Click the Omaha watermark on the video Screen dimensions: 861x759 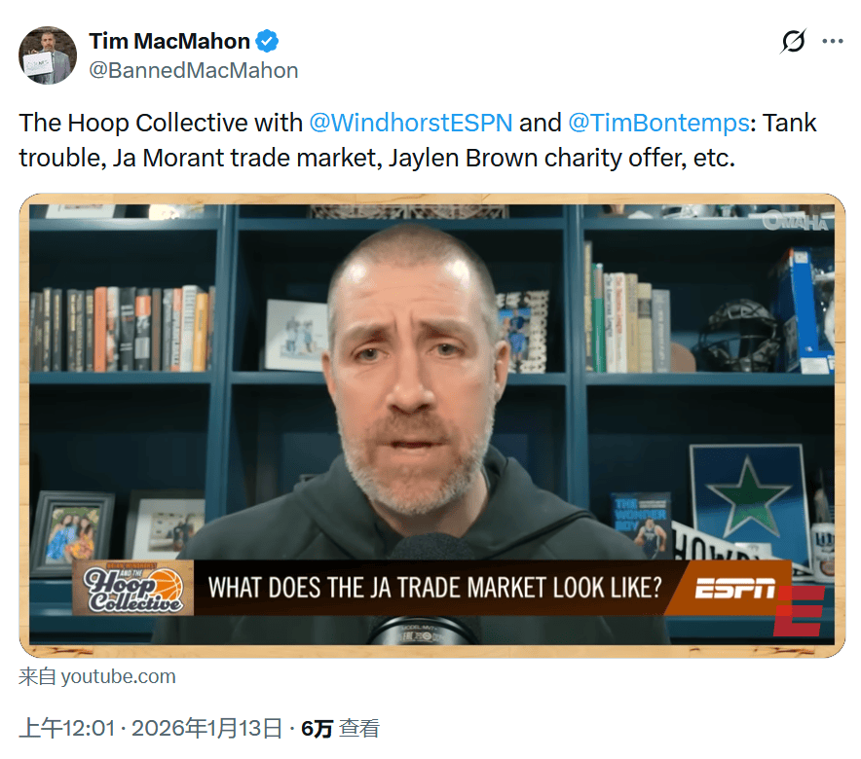click(x=796, y=221)
